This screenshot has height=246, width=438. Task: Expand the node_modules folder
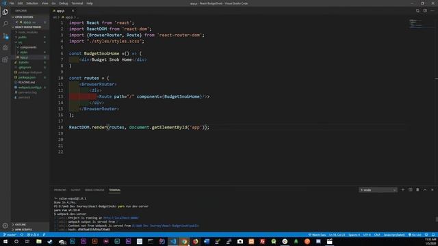[x=27, y=32]
